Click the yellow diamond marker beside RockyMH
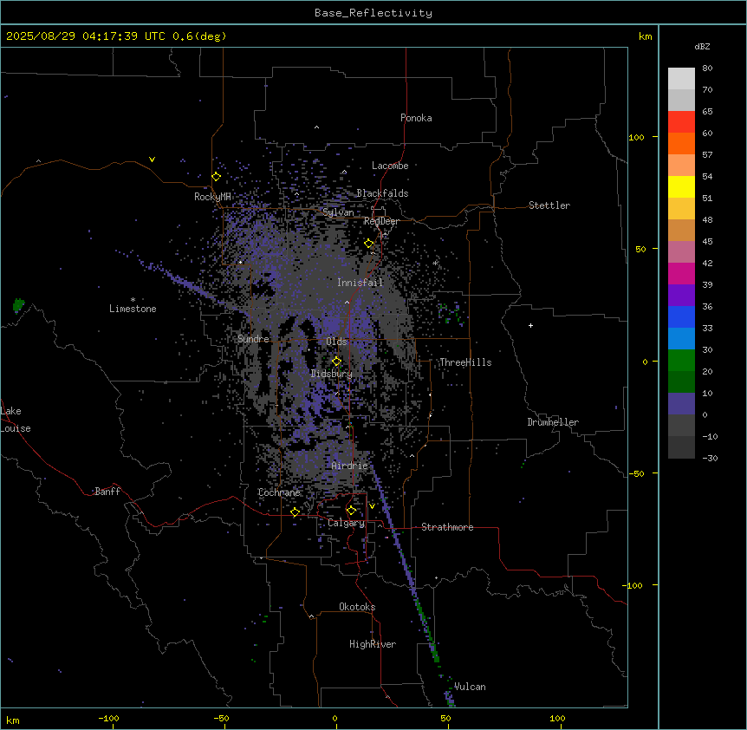 point(217,177)
